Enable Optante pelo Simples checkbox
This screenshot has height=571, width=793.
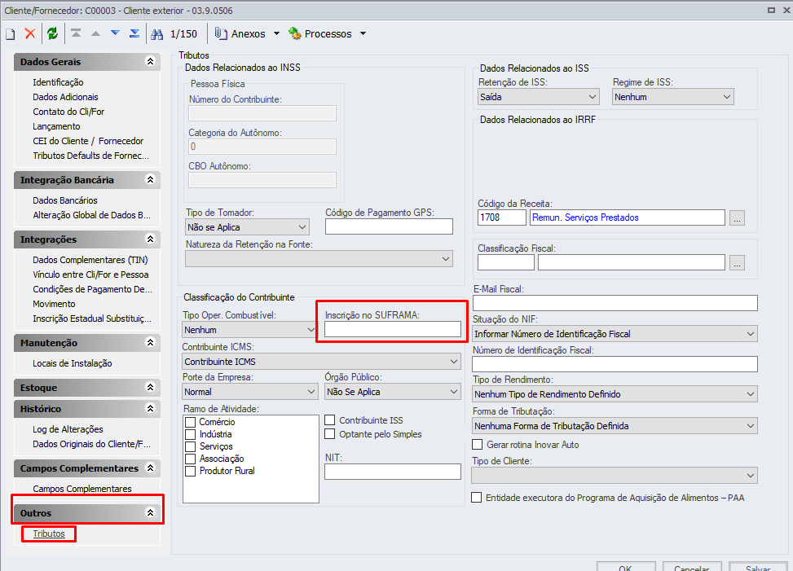[x=330, y=433]
